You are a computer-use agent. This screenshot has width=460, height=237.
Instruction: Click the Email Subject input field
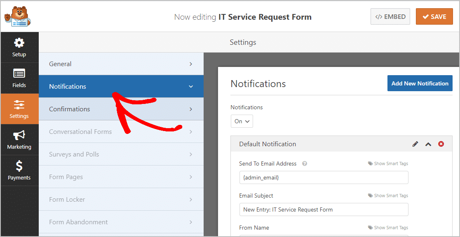[x=324, y=209]
